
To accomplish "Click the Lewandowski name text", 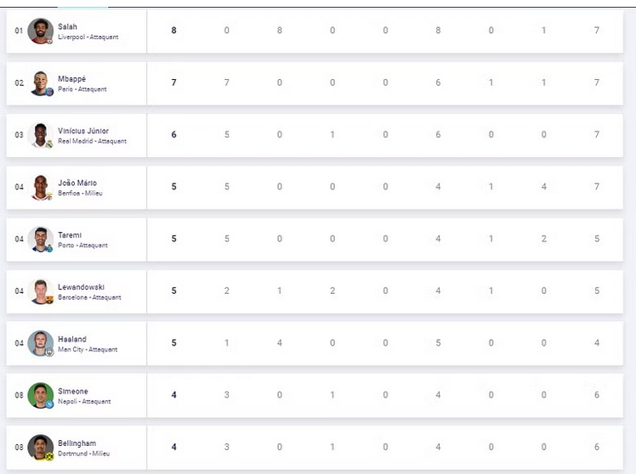I will pos(82,287).
